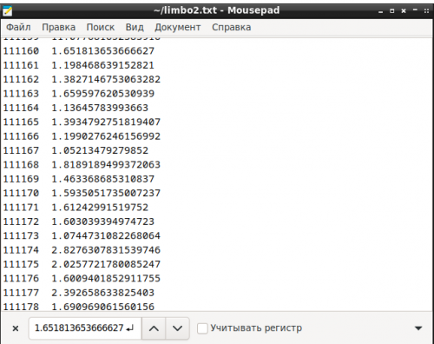Click the value 1.3934792751819407
Viewport: 434px width, 344px height.
(x=106, y=122)
